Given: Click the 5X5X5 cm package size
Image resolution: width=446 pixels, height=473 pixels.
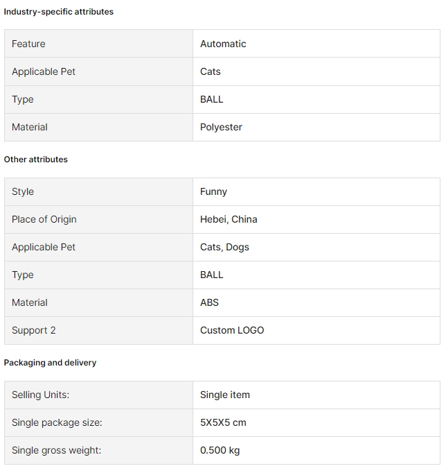Looking at the screenshot, I should click(x=223, y=422).
